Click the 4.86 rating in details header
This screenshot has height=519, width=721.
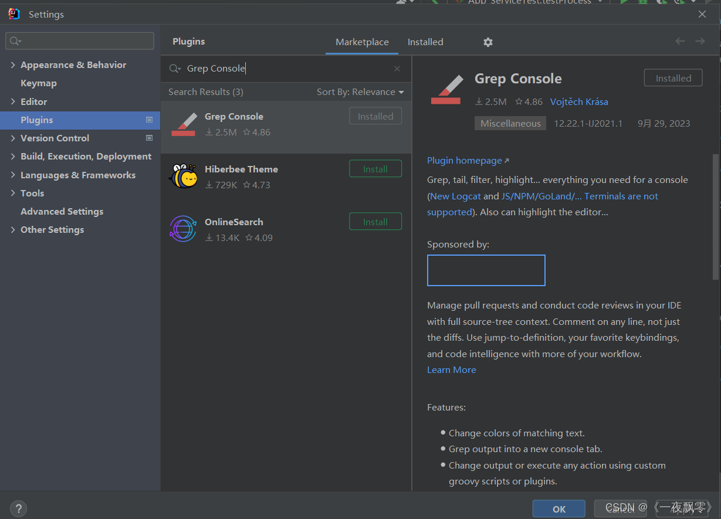click(x=529, y=102)
